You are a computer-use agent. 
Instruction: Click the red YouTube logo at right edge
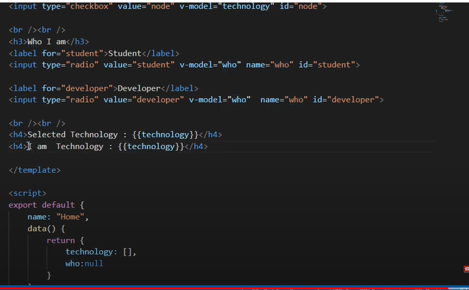[466, 269]
